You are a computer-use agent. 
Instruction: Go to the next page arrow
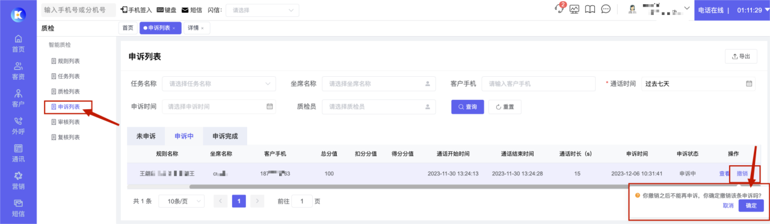tap(257, 201)
